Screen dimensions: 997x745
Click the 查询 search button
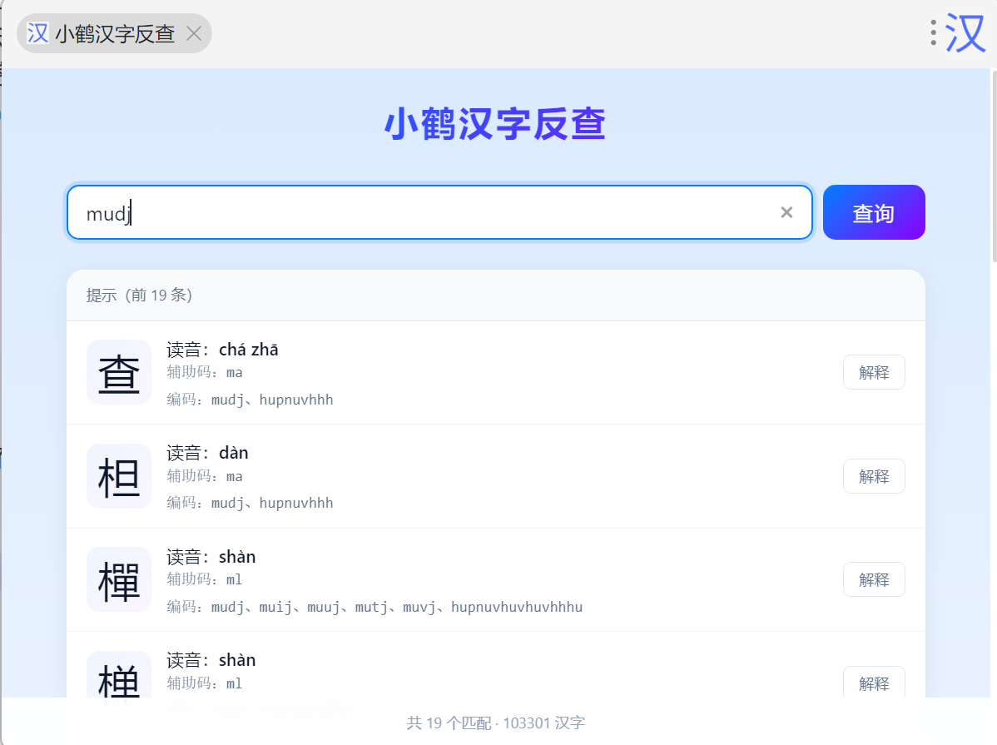pos(874,212)
